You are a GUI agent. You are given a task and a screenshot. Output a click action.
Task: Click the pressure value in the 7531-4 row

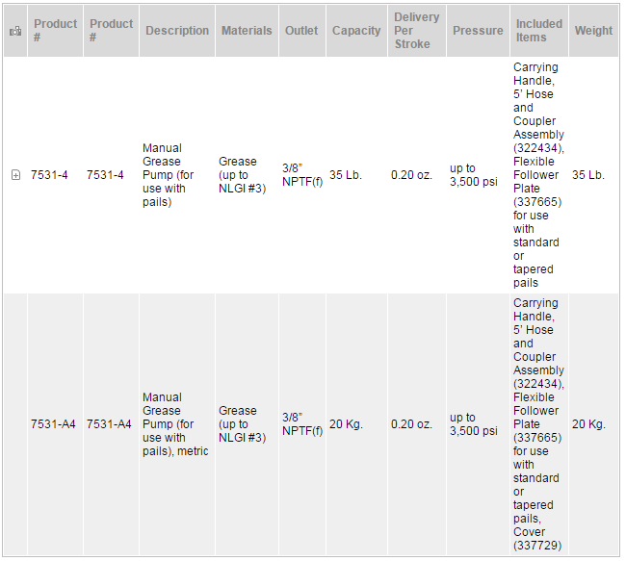pos(474,175)
